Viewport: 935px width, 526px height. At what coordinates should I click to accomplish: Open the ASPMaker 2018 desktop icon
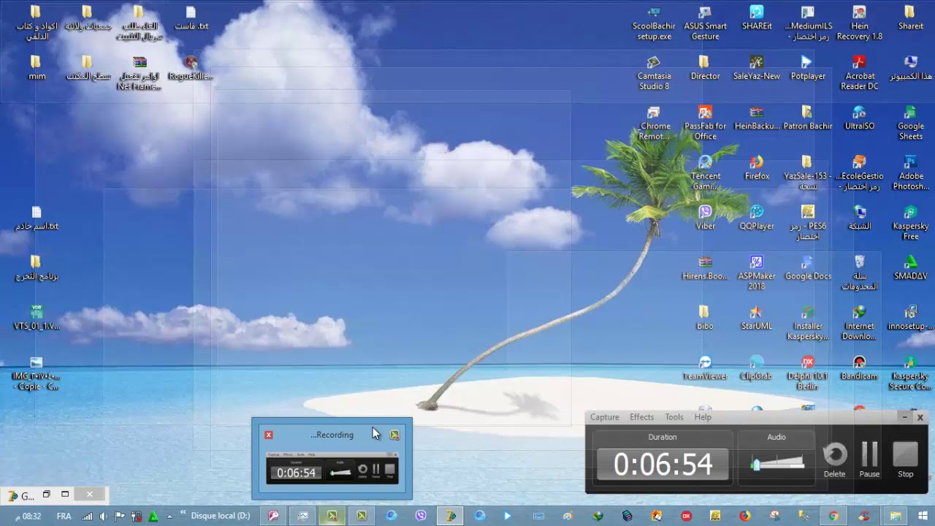tap(757, 272)
